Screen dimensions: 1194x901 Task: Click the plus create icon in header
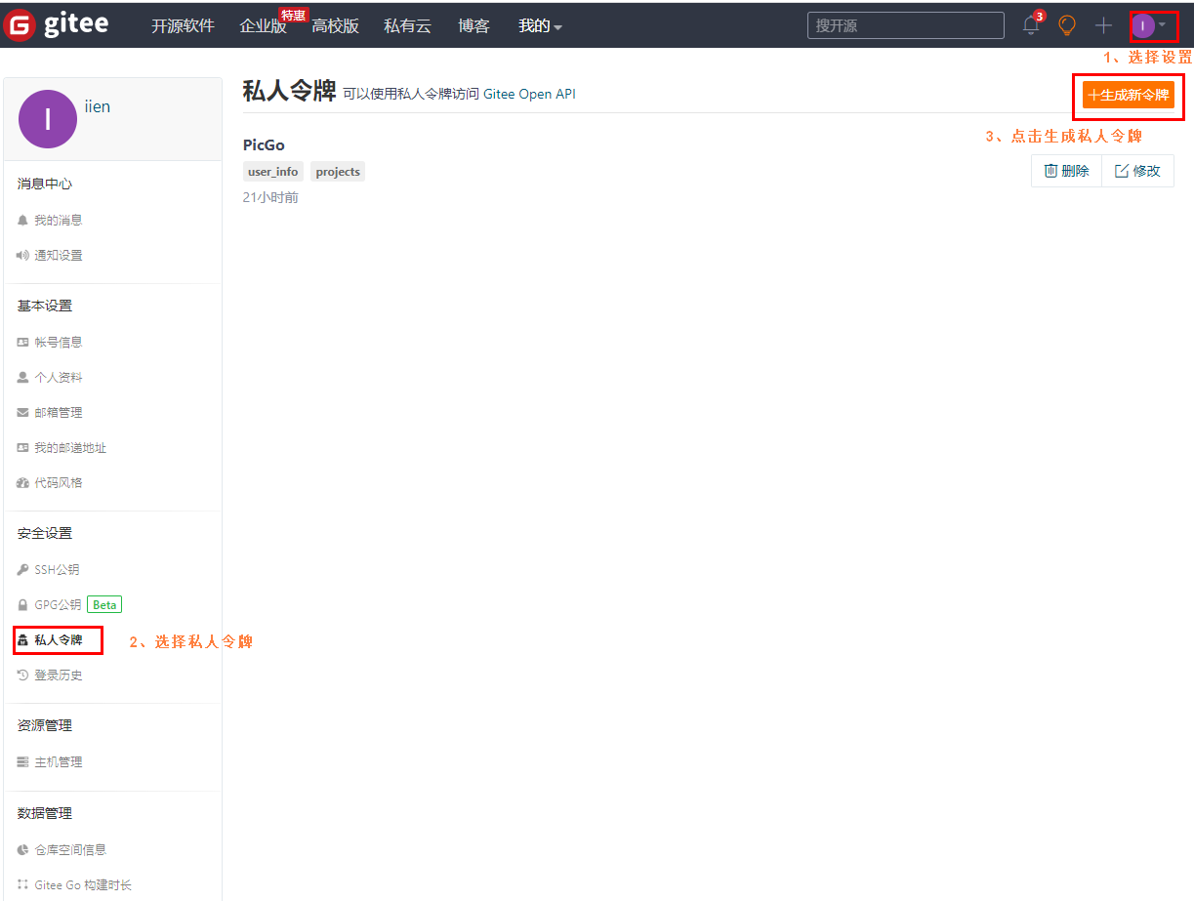click(x=1103, y=25)
